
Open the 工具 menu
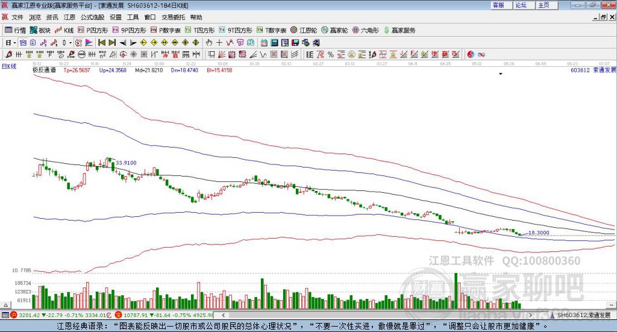pos(133,17)
